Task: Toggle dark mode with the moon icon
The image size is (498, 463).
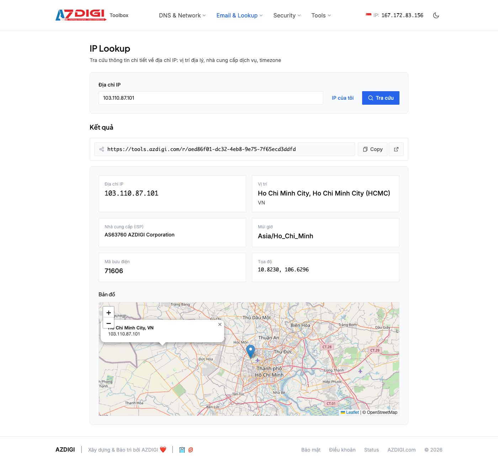Action: tap(436, 15)
